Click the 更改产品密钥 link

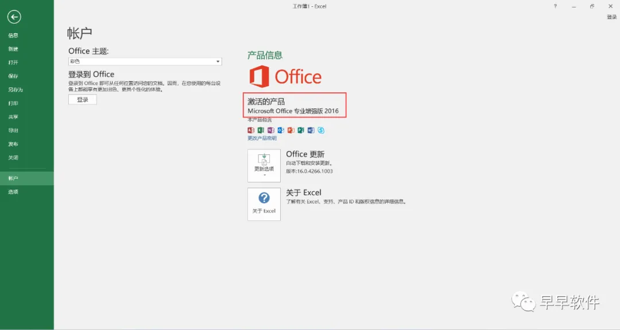(262, 138)
